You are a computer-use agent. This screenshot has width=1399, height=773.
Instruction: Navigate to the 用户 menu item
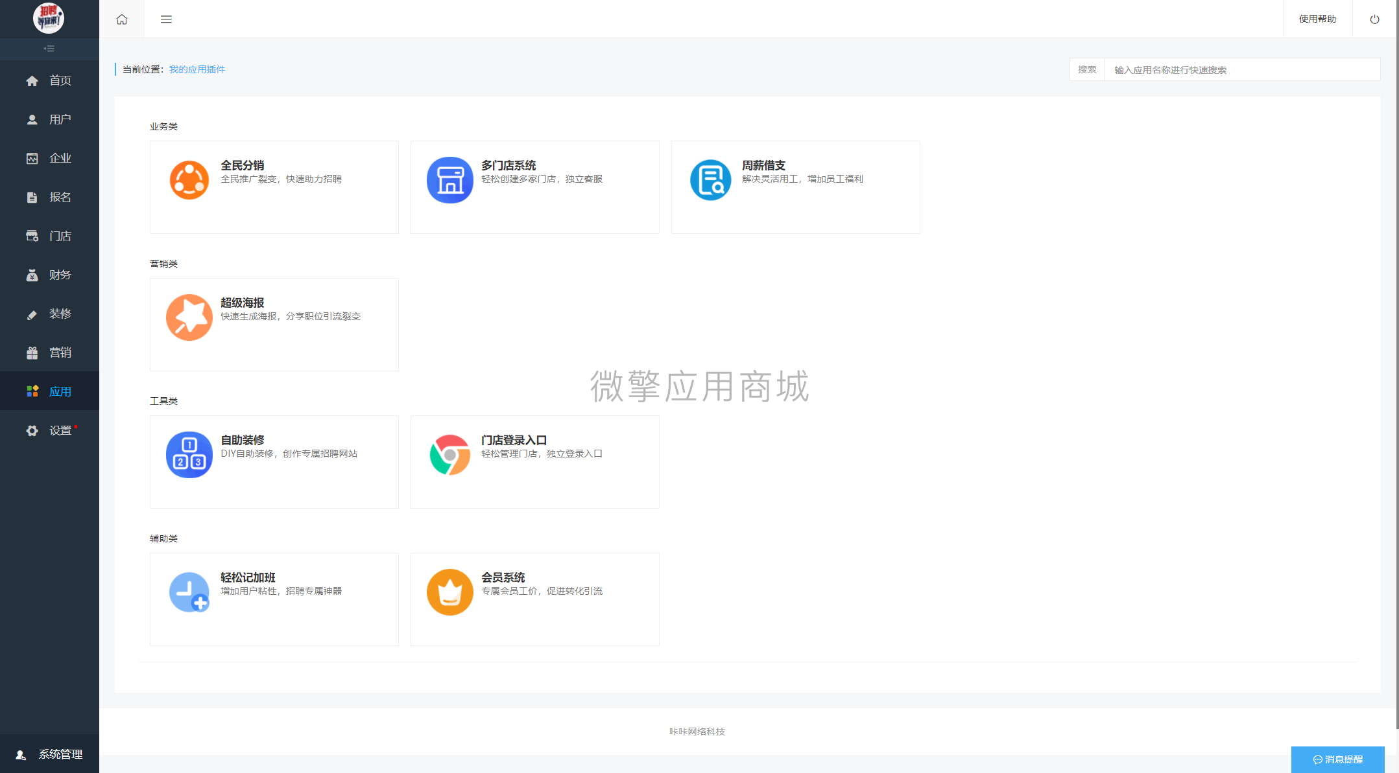click(x=49, y=119)
